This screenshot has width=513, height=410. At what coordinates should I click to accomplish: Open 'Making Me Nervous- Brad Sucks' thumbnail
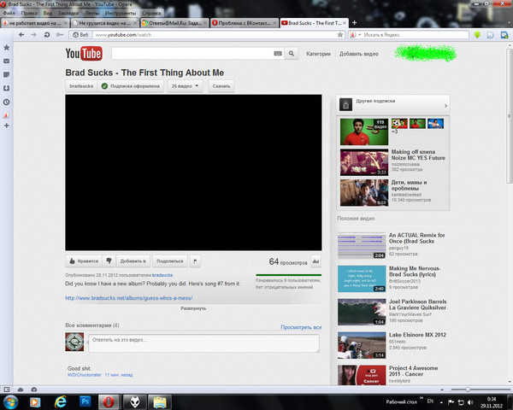pyautogui.click(x=362, y=278)
